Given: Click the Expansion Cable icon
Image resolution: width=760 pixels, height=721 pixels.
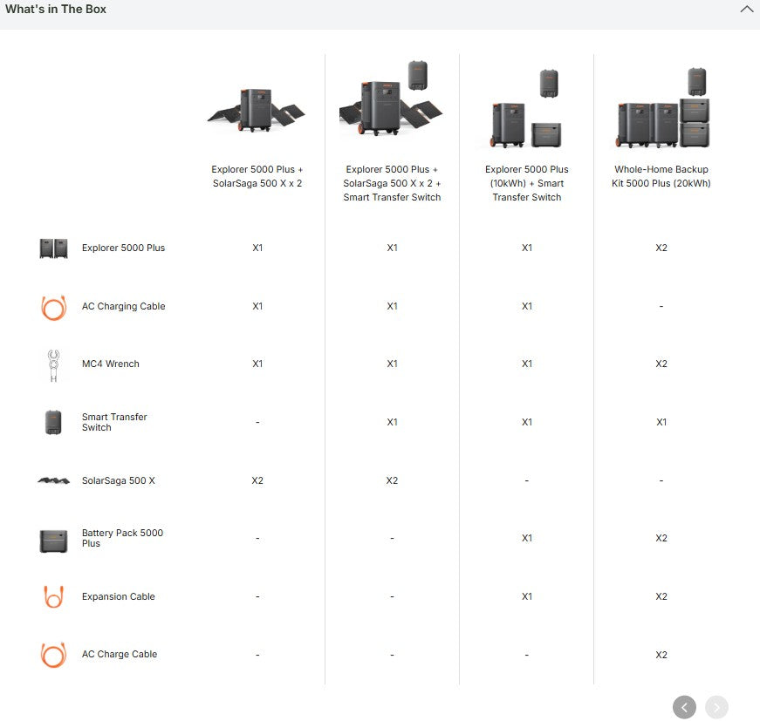Looking at the screenshot, I should pyautogui.click(x=53, y=597).
